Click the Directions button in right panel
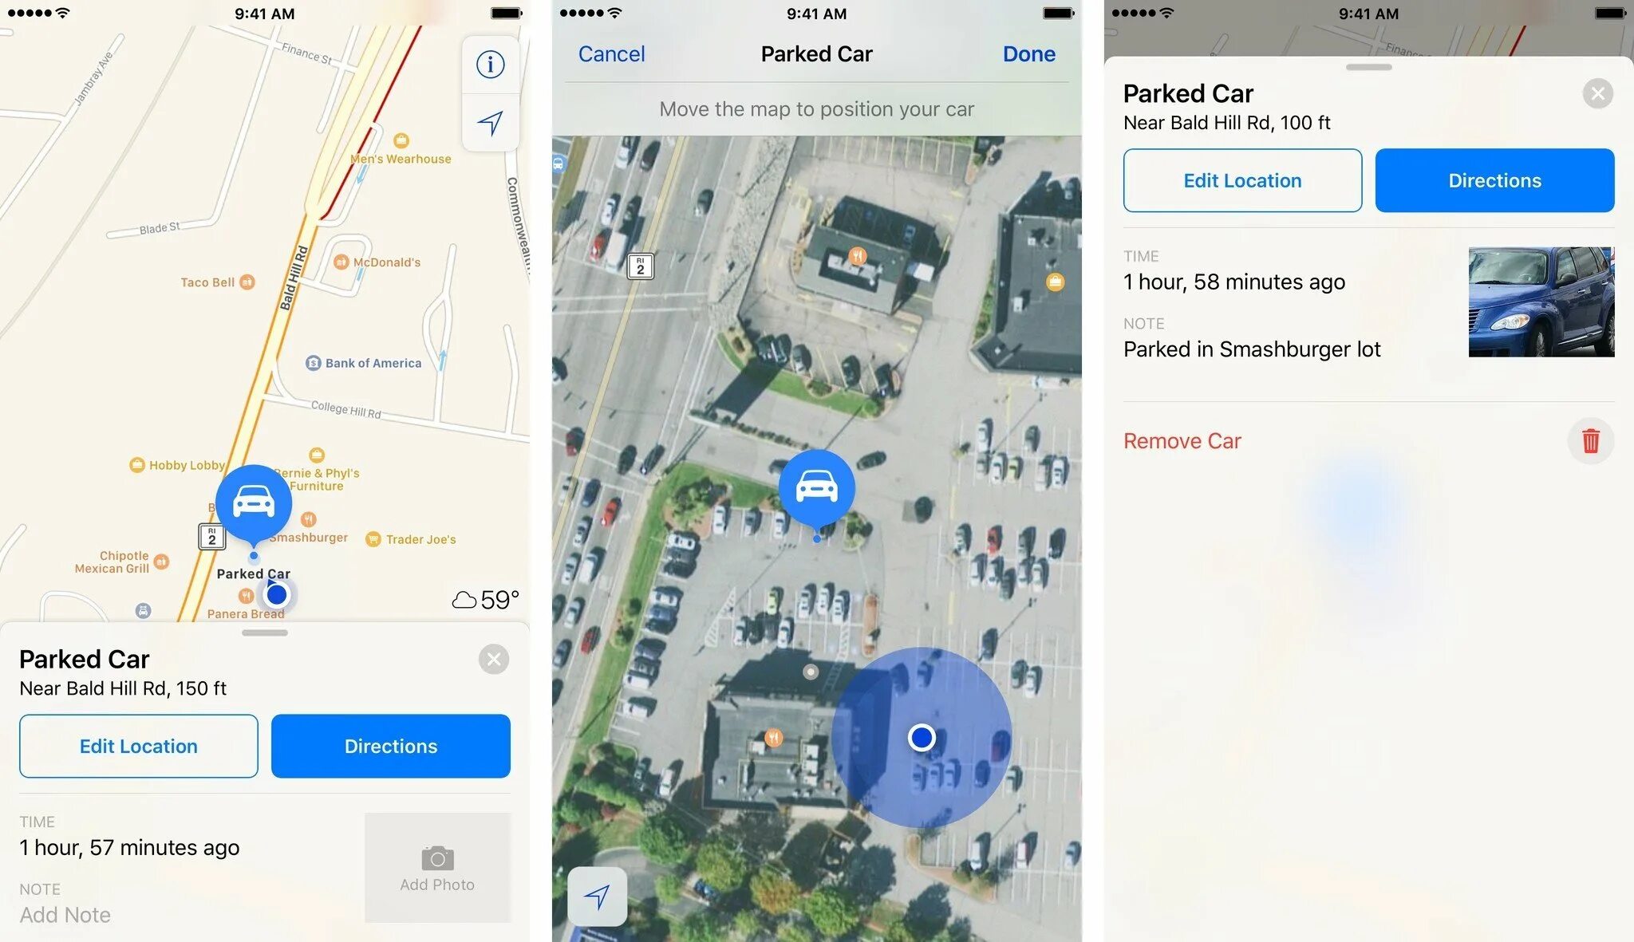The width and height of the screenshot is (1634, 942). (1495, 179)
